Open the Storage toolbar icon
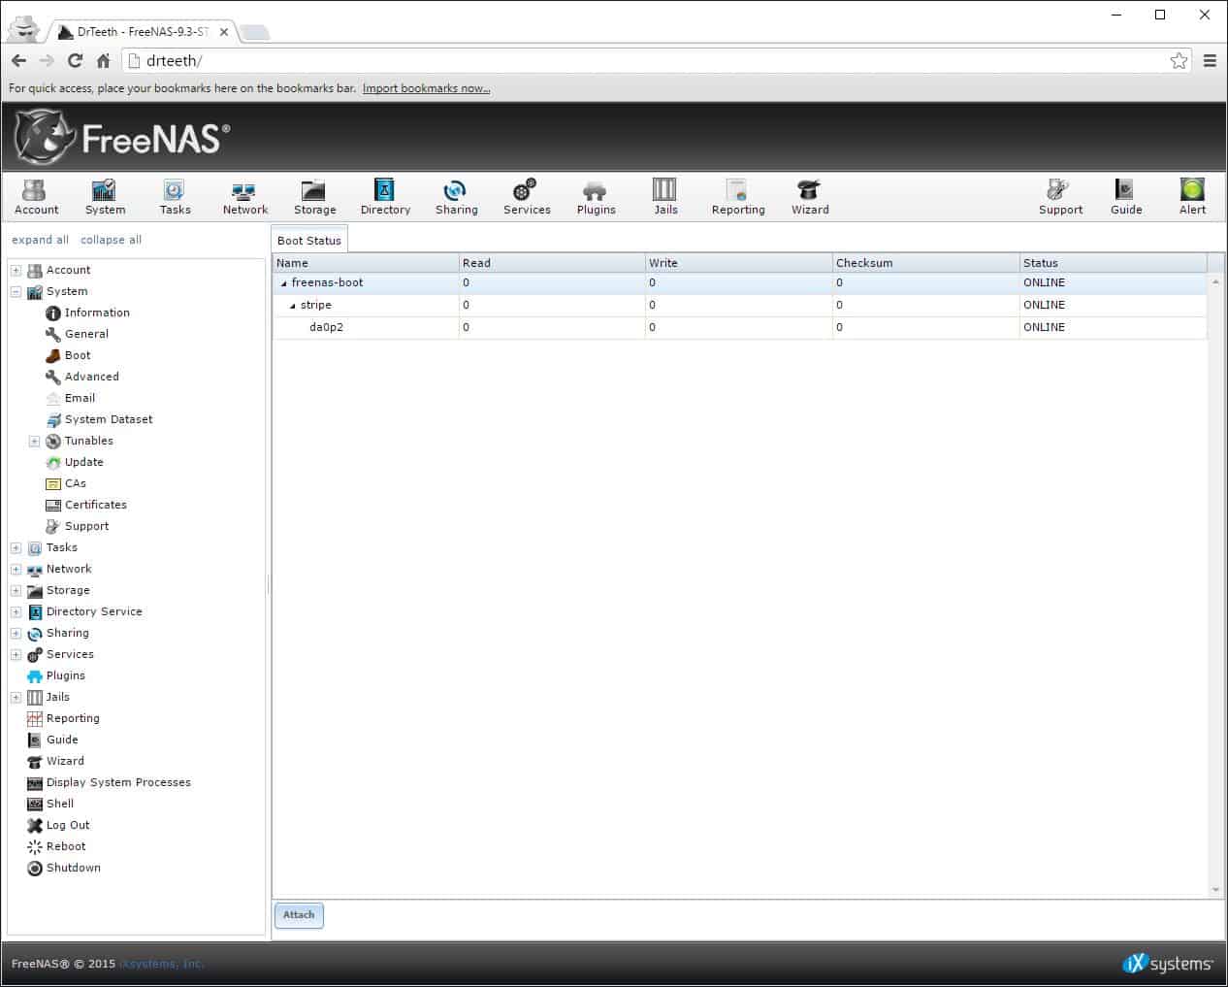Viewport: 1228px width, 987px height. (314, 197)
